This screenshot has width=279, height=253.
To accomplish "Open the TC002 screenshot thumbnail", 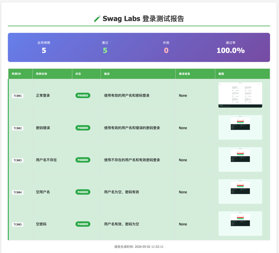I will point(240,127).
